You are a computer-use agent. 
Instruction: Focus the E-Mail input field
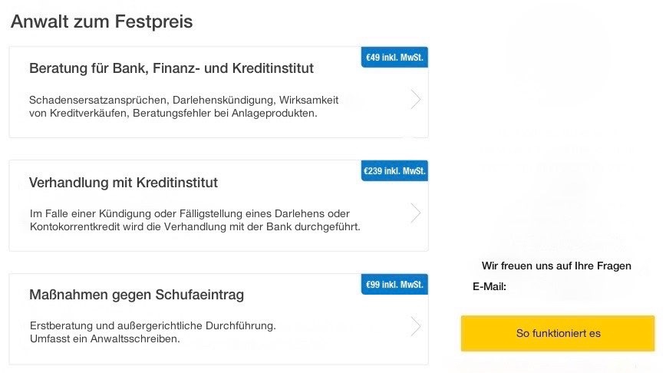[x=579, y=287]
